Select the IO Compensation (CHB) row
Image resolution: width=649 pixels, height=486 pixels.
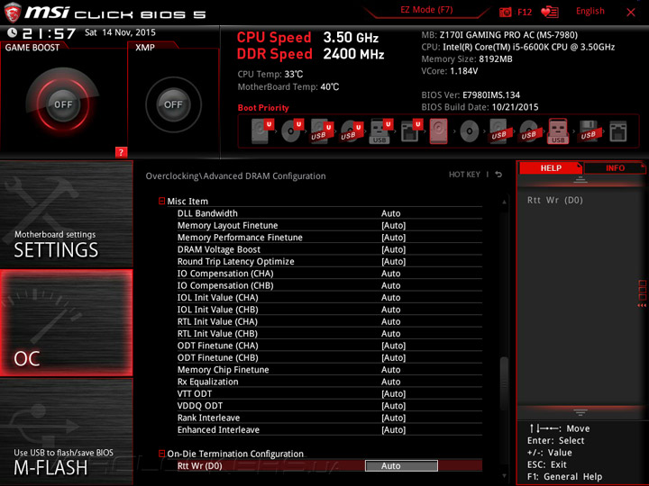tap(330, 285)
